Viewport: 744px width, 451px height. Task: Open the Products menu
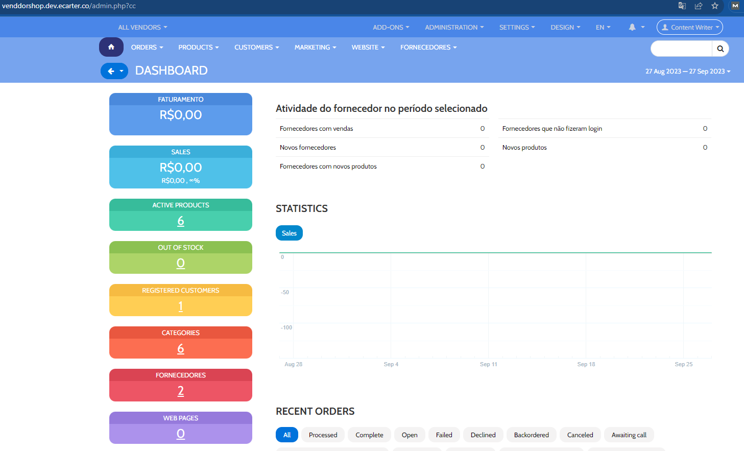coord(198,48)
